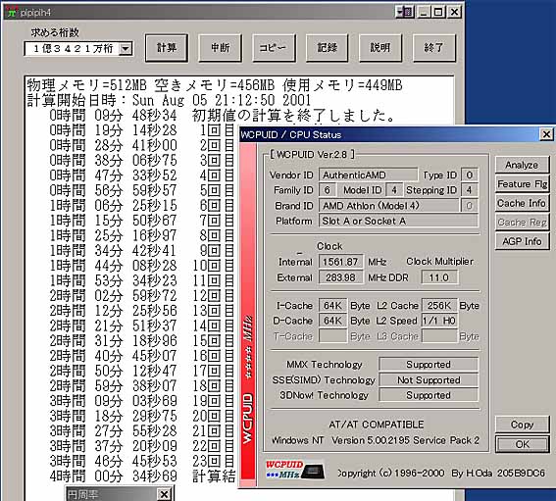Close the pipipih4 window

point(454,12)
